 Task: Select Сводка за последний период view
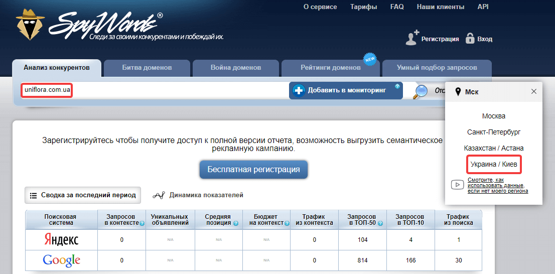point(83,195)
